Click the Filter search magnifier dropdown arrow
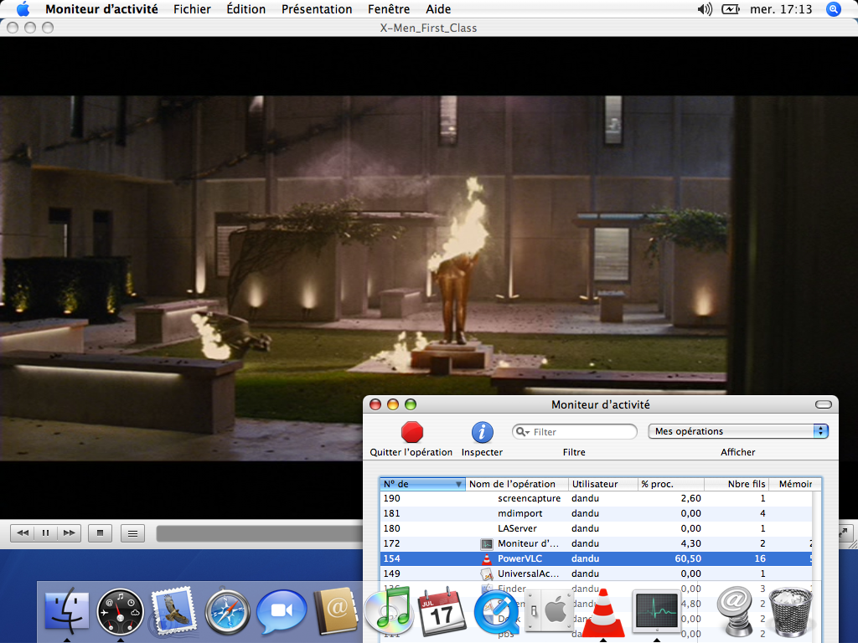Image resolution: width=858 pixels, height=643 pixels. [x=524, y=432]
